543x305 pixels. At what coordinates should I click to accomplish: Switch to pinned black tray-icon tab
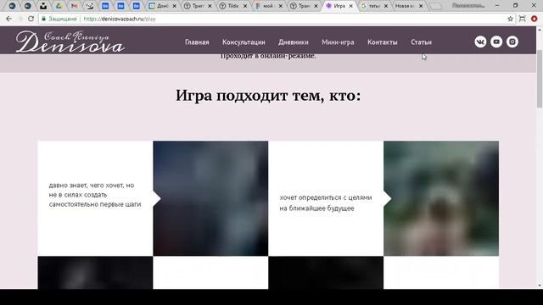tap(43, 6)
